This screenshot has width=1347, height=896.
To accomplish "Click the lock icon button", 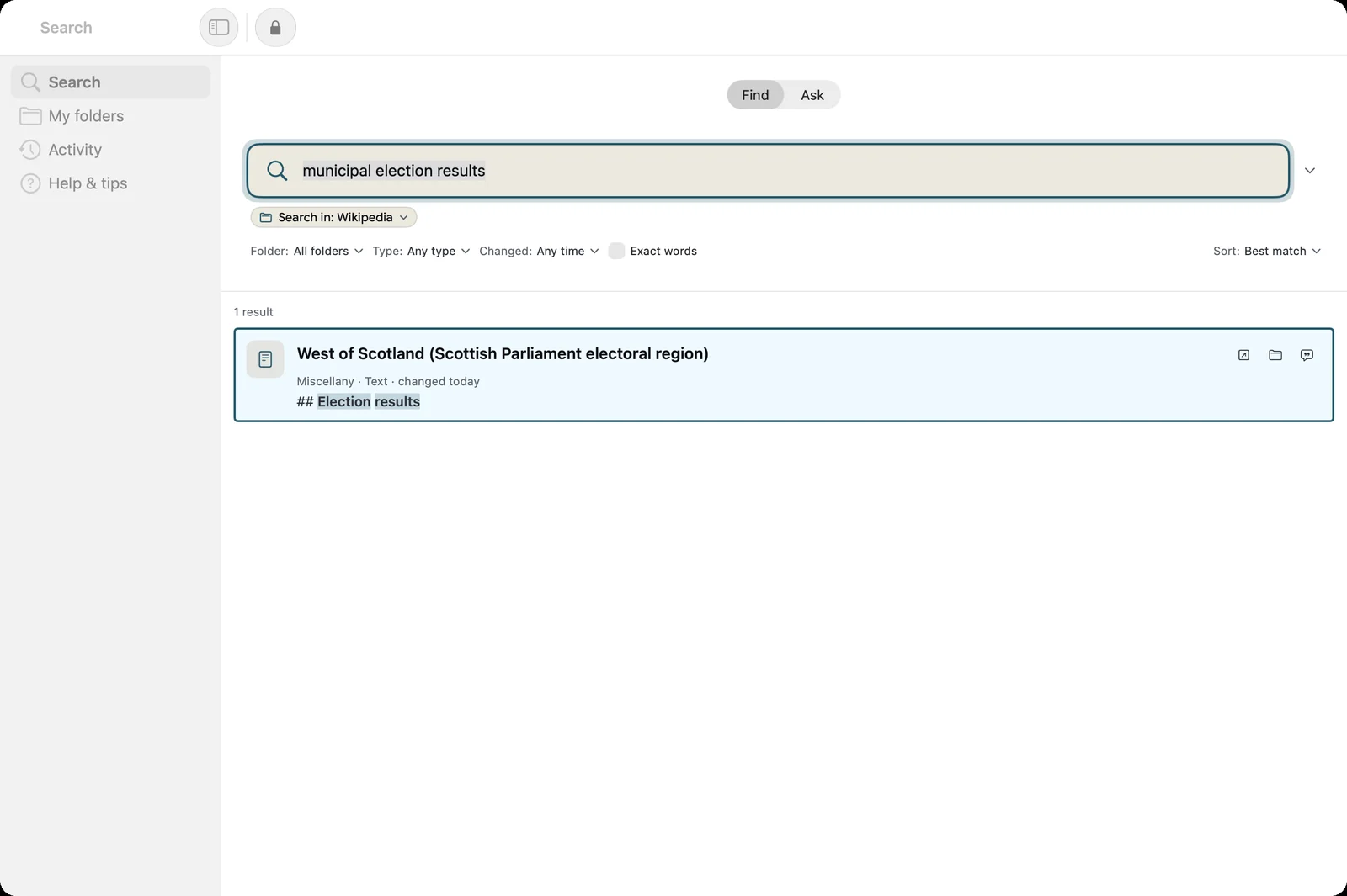I will click(x=275, y=28).
